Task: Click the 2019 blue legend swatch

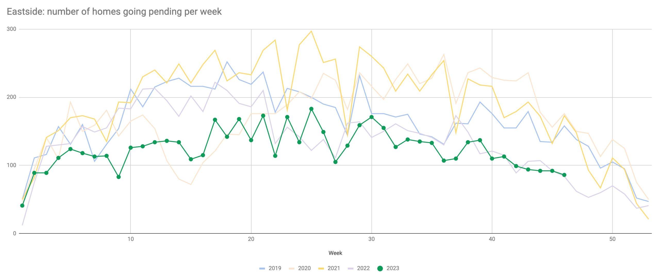Action: click(x=262, y=268)
